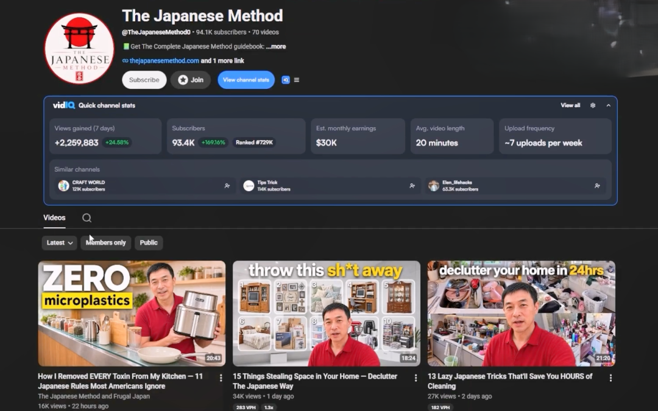
Task: Click the @TheJapaneseMethod0 handle
Action: point(156,32)
